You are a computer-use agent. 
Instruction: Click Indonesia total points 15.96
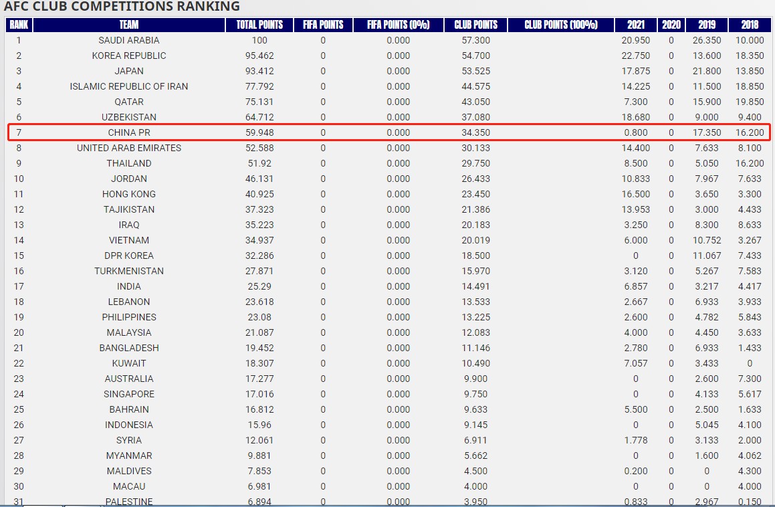pyautogui.click(x=259, y=424)
